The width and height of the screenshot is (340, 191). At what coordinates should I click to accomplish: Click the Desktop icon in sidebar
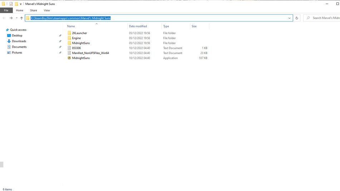9,35
